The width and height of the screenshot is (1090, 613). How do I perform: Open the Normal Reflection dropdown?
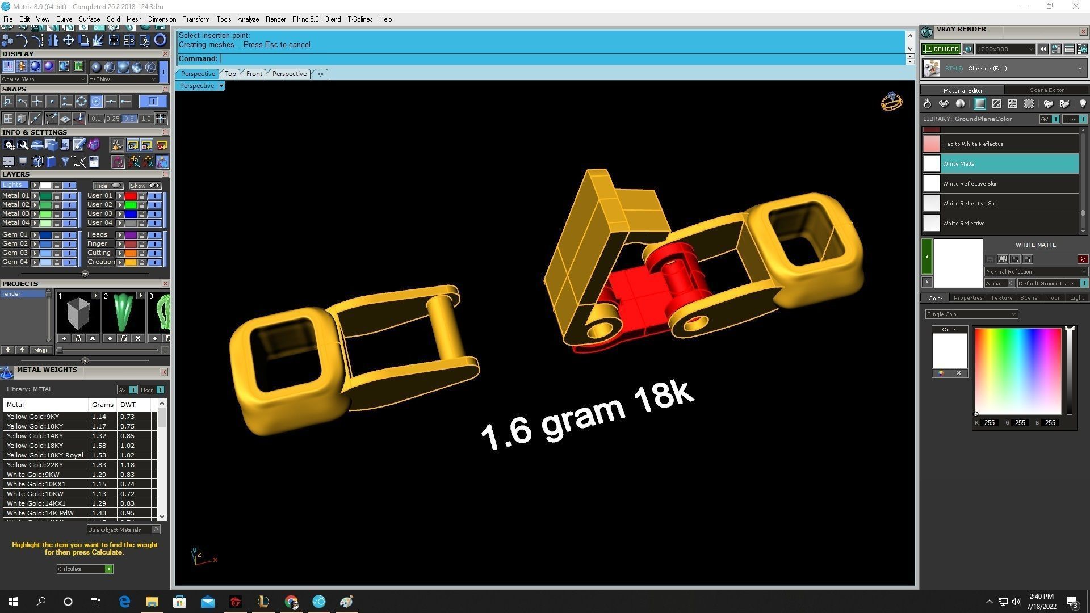click(x=1035, y=272)
